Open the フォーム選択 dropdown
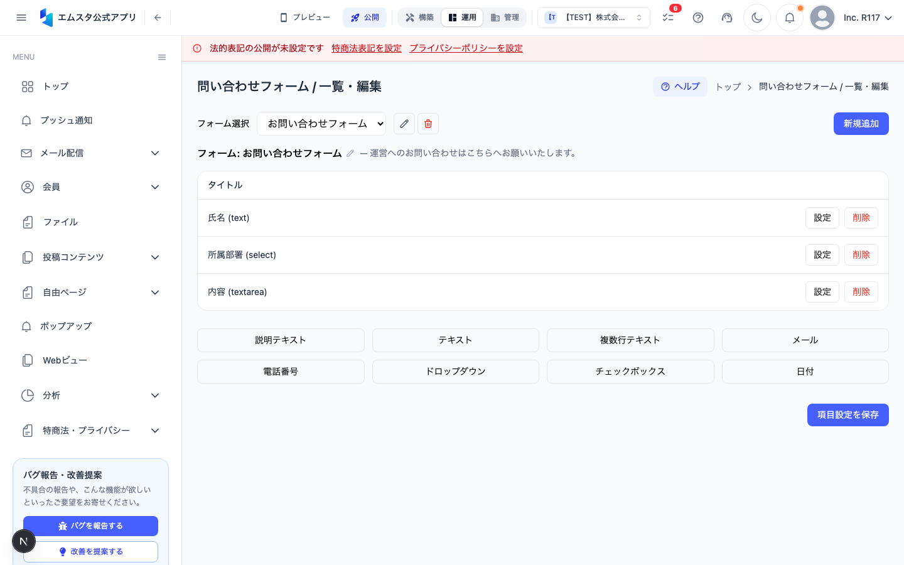The image size is (904, 565). coord(321,124)
